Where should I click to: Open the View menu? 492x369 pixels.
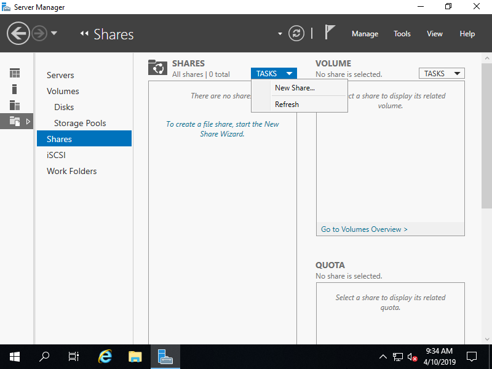click(x=435, y=34)
